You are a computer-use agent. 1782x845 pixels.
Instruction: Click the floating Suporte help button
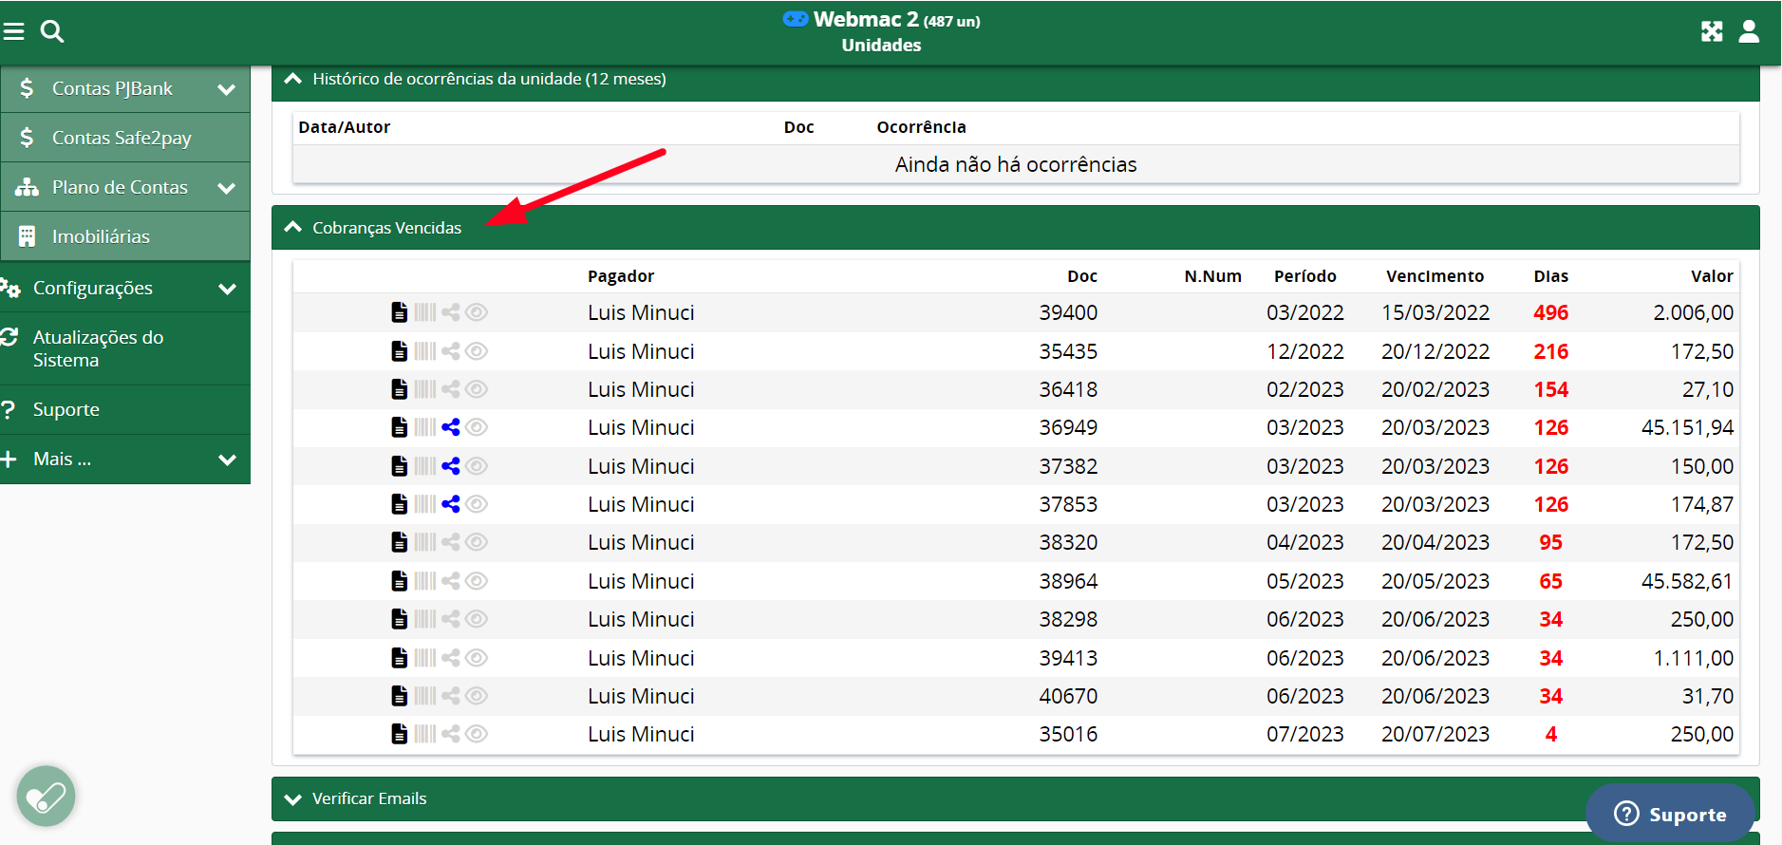click(1670, 814)
